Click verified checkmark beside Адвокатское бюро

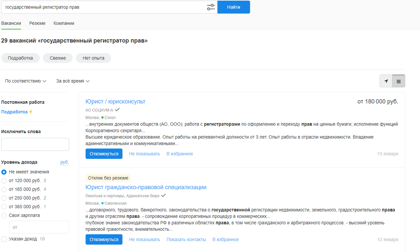(163, 195)
